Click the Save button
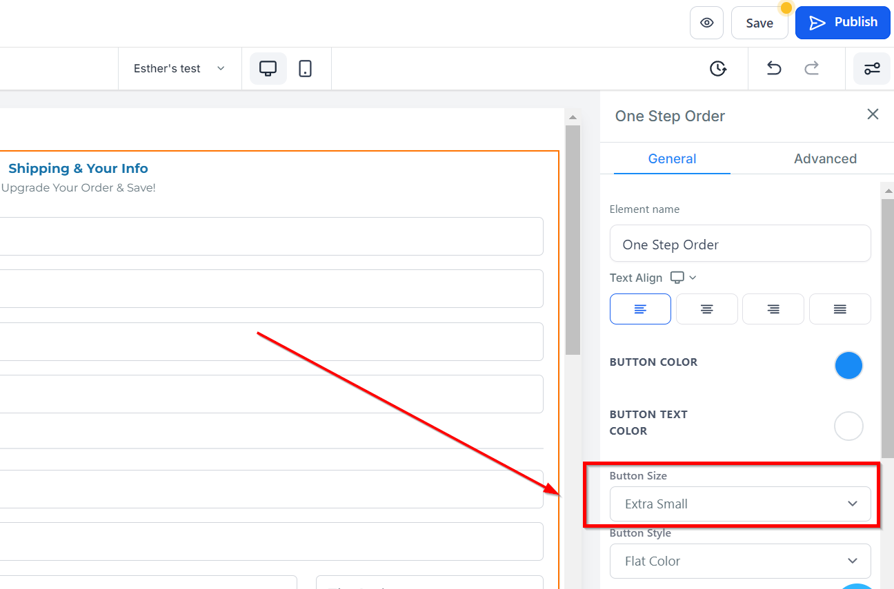894x589 pixels. click(x=759, y=23)
